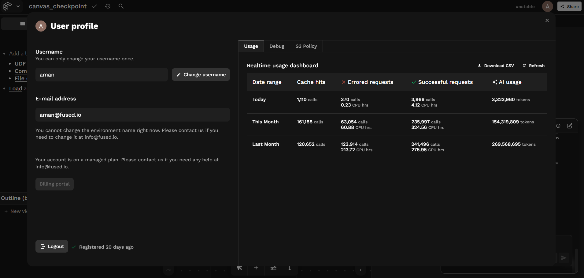Click inside the username input field

102,74
